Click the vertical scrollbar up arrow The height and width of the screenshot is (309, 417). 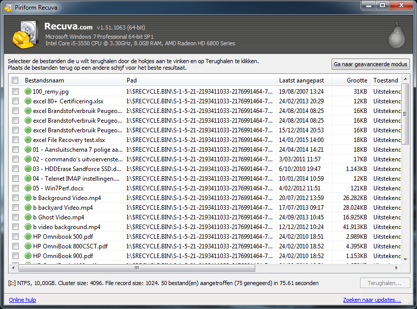(405, 79)
